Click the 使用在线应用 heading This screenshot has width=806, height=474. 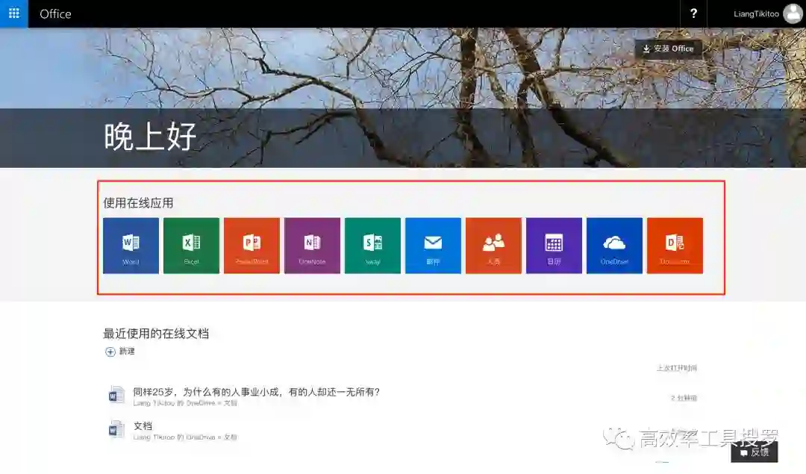[x=138, y=203]
